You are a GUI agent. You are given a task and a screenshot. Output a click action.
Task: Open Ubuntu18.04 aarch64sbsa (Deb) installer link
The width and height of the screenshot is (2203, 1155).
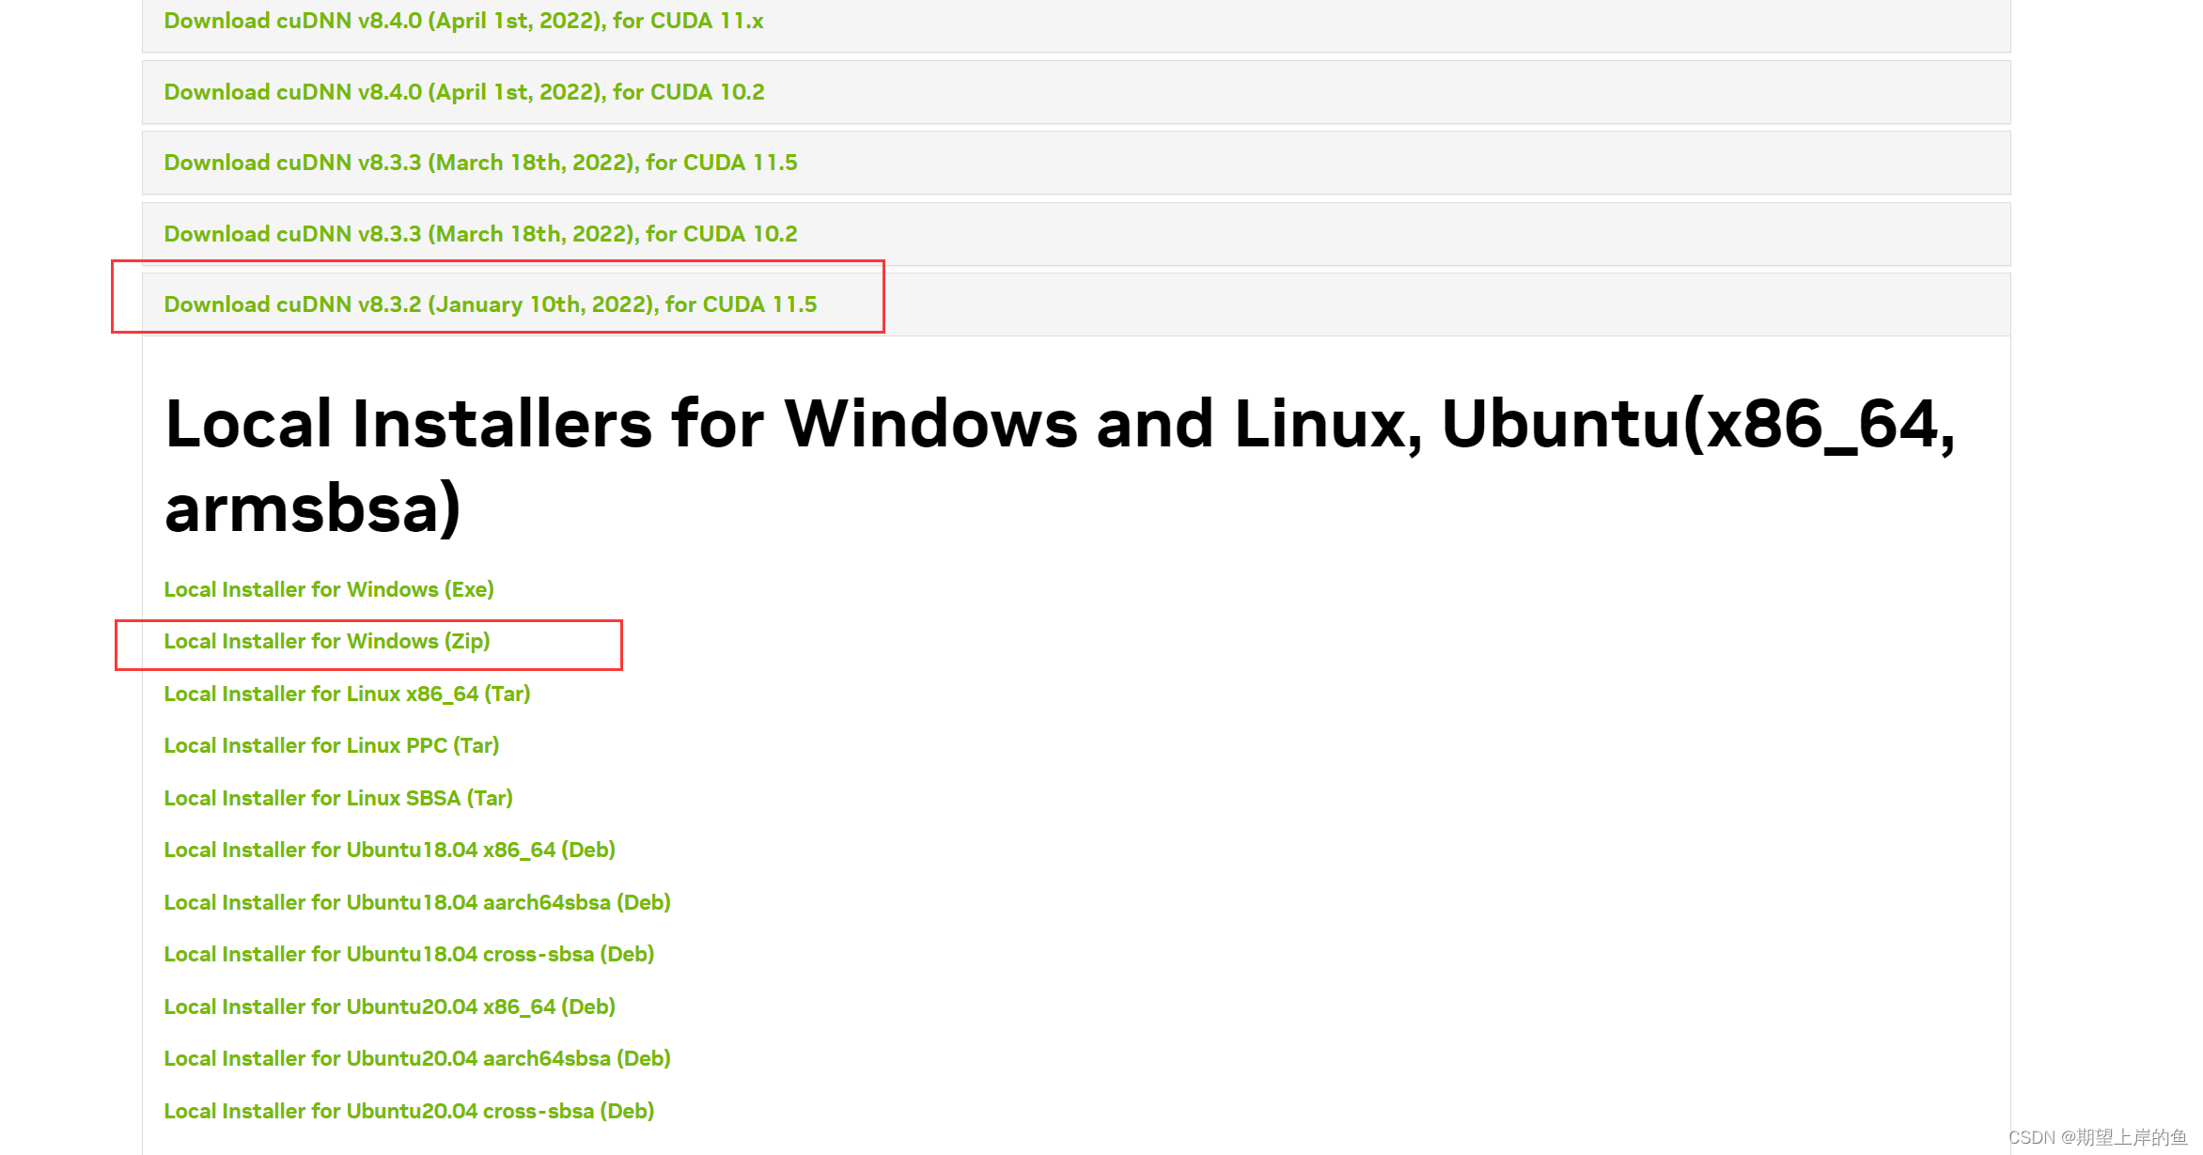(417, 902)
